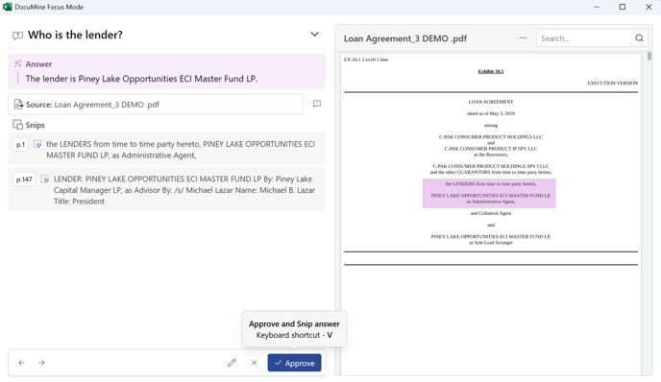
Task: Click the snip icon on the p.147 entry
Action: 45,179
